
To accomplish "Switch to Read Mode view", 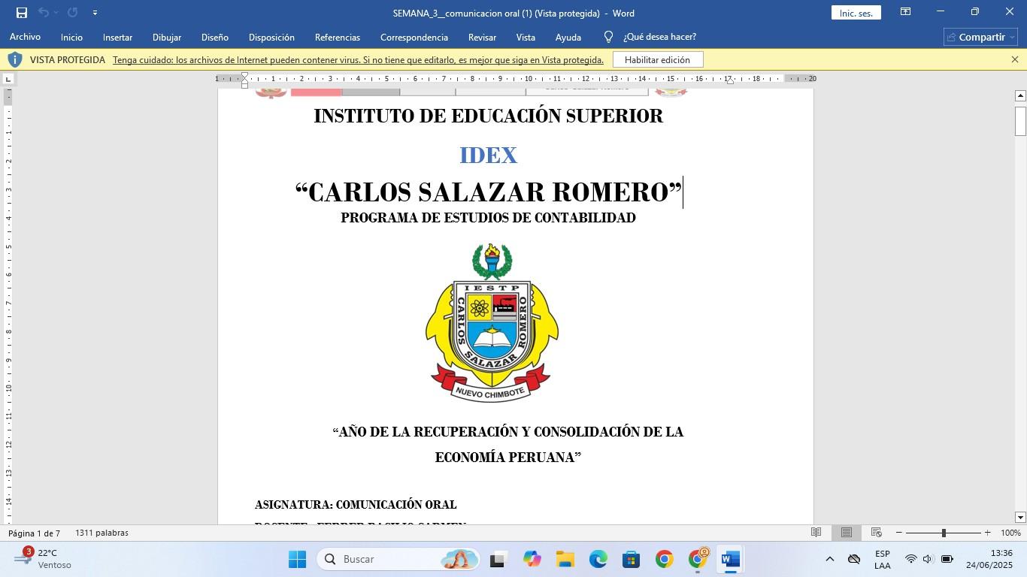I will click(x=816, y=533).
